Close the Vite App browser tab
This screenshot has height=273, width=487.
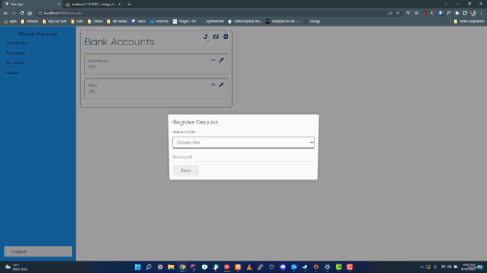tap(59, 5)
